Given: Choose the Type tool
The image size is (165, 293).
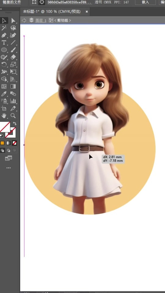Looking at the screenshot, I should [4, 43].
